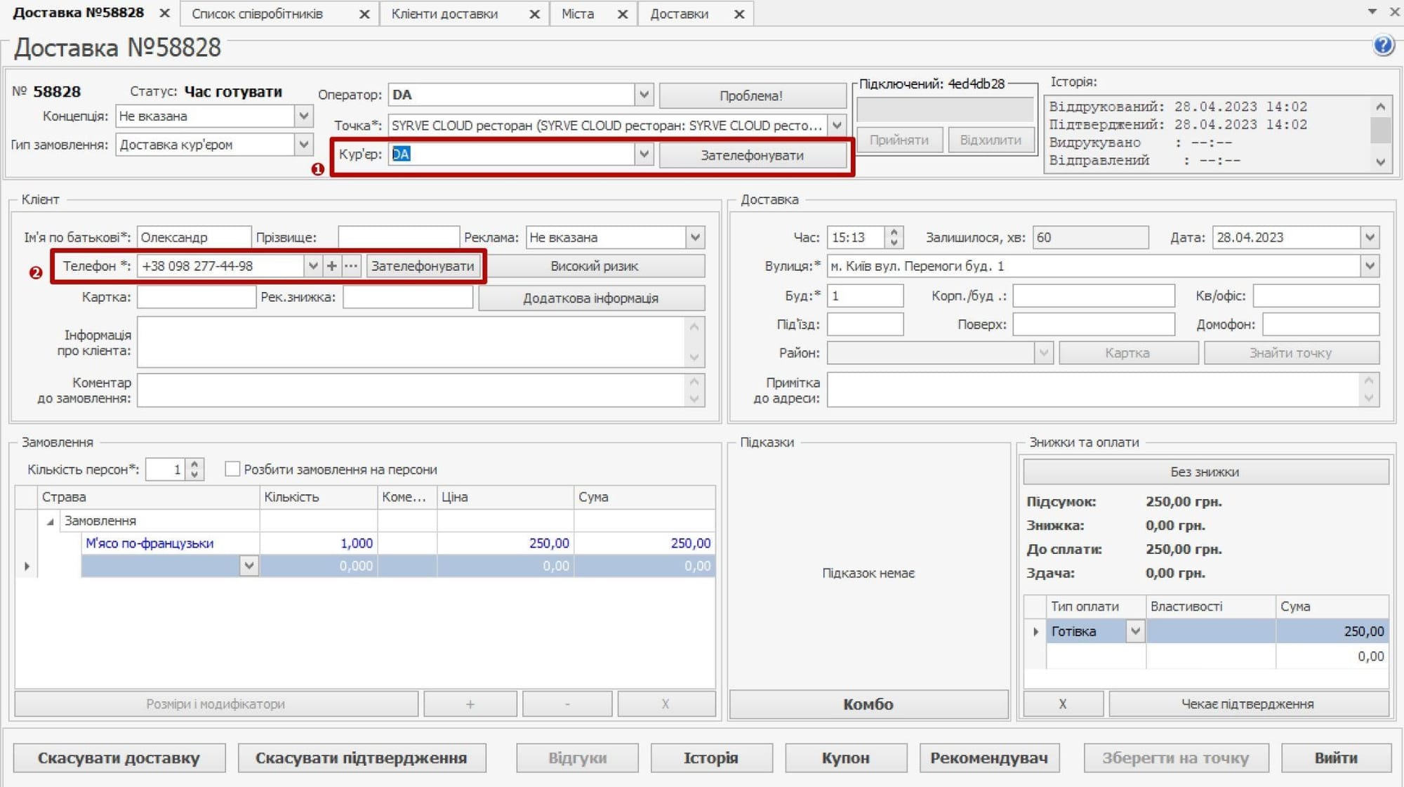Close the Список співробітників tab
This screenshot has width=1404, height=787.
[x=364, y=14]
